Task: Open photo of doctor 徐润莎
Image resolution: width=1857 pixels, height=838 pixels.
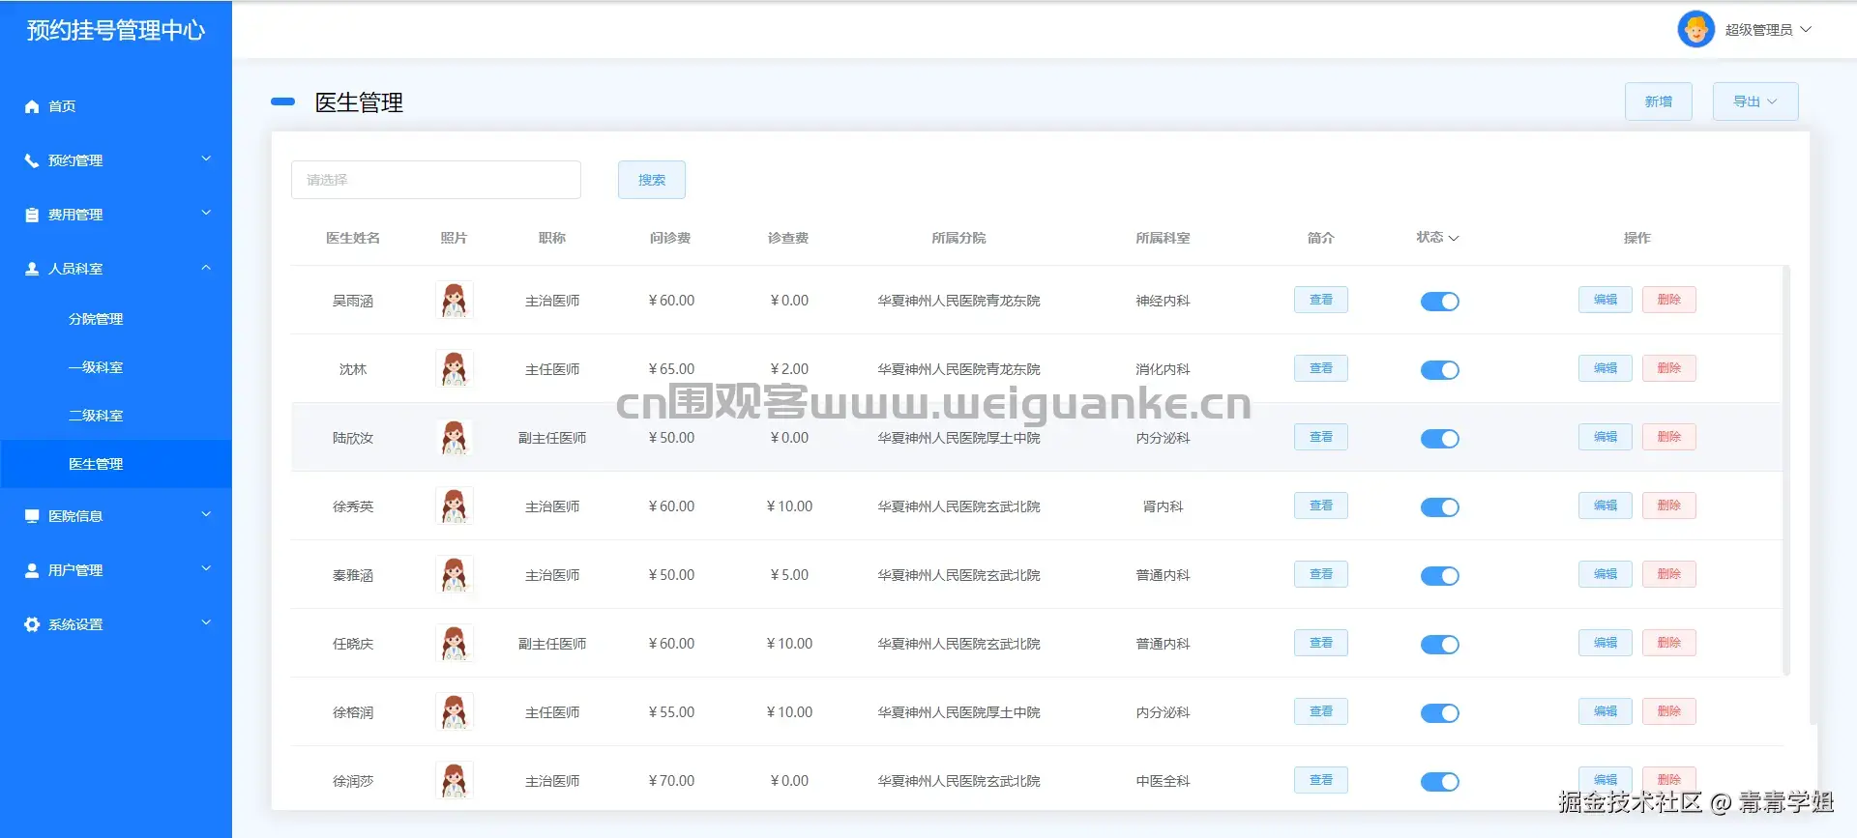Action: (455, 781)
